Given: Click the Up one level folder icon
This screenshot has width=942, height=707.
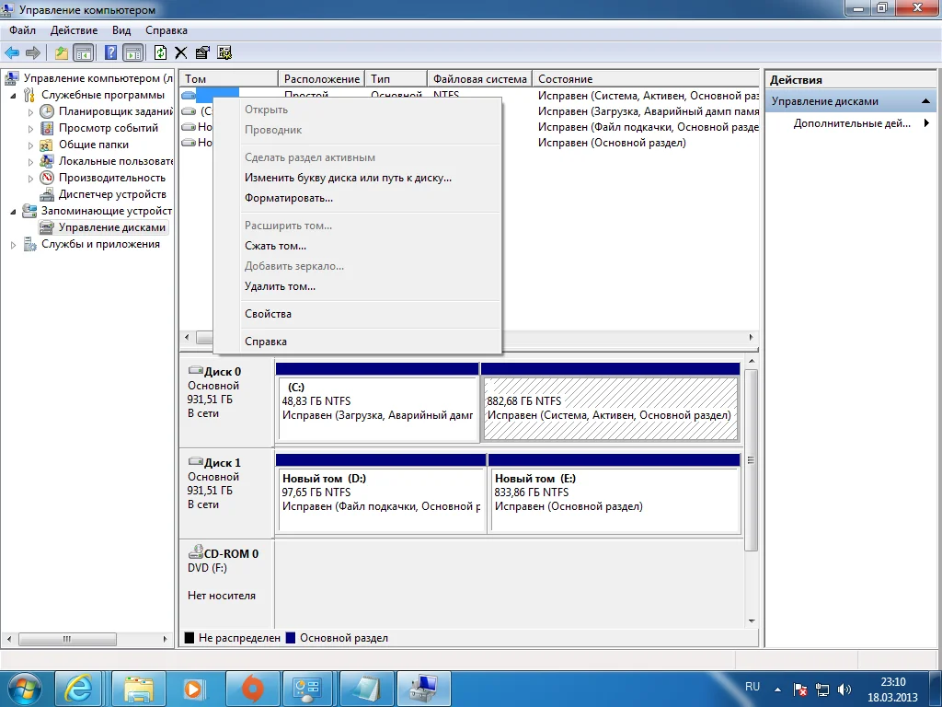Looking at the screenshot, I should (62, 53).
